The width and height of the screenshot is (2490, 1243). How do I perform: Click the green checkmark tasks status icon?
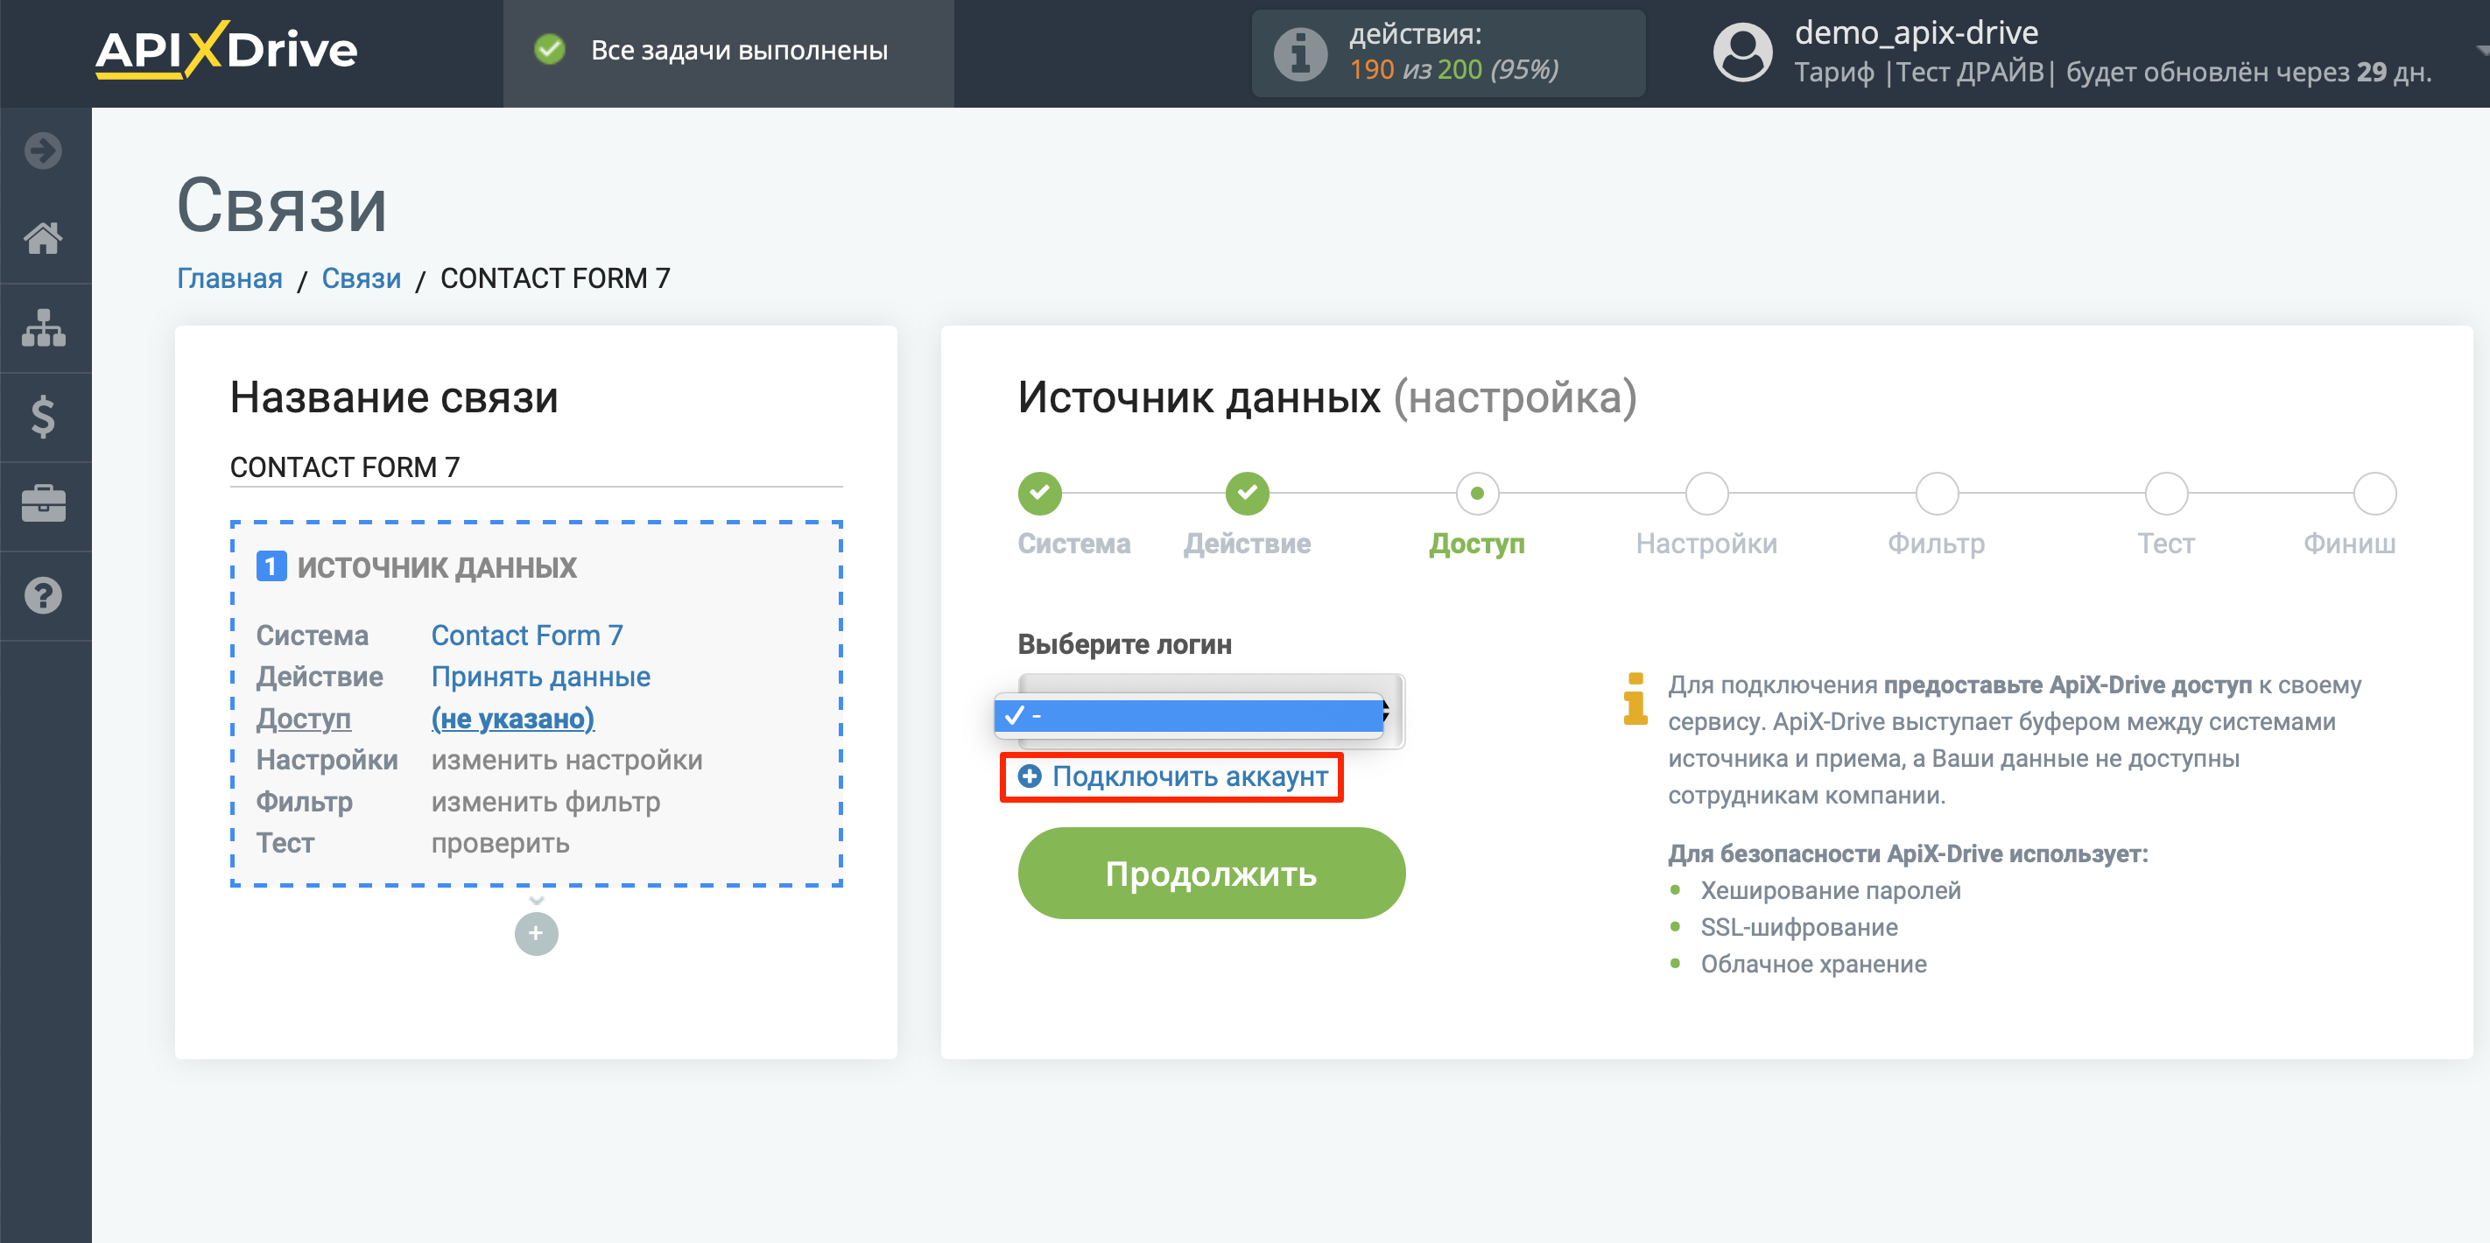pyautogui.click(x=550, y=49)
